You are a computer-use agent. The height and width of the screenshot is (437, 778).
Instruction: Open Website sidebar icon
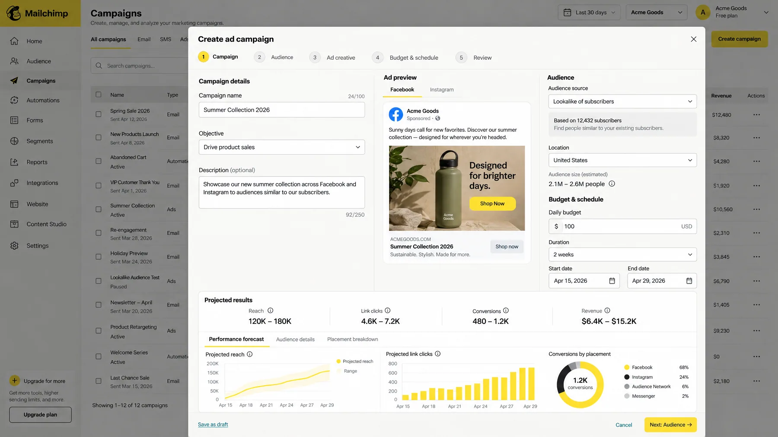[x=14, y=204]
